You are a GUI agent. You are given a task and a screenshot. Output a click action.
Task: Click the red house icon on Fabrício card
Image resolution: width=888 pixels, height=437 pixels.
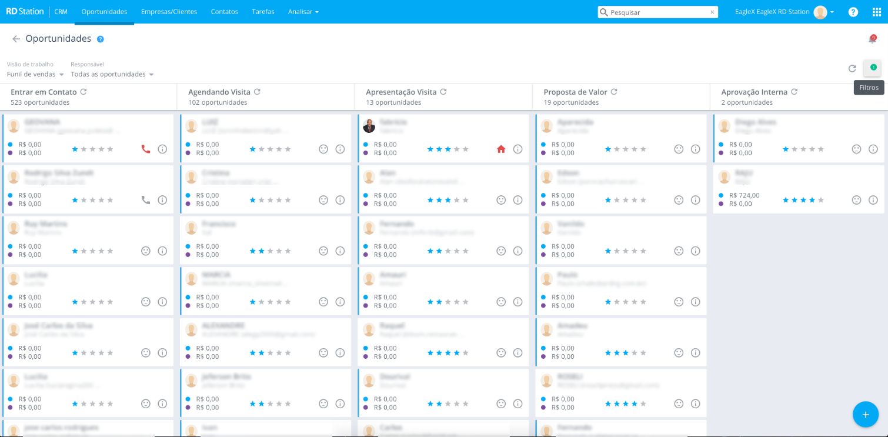tap(501, 149)
